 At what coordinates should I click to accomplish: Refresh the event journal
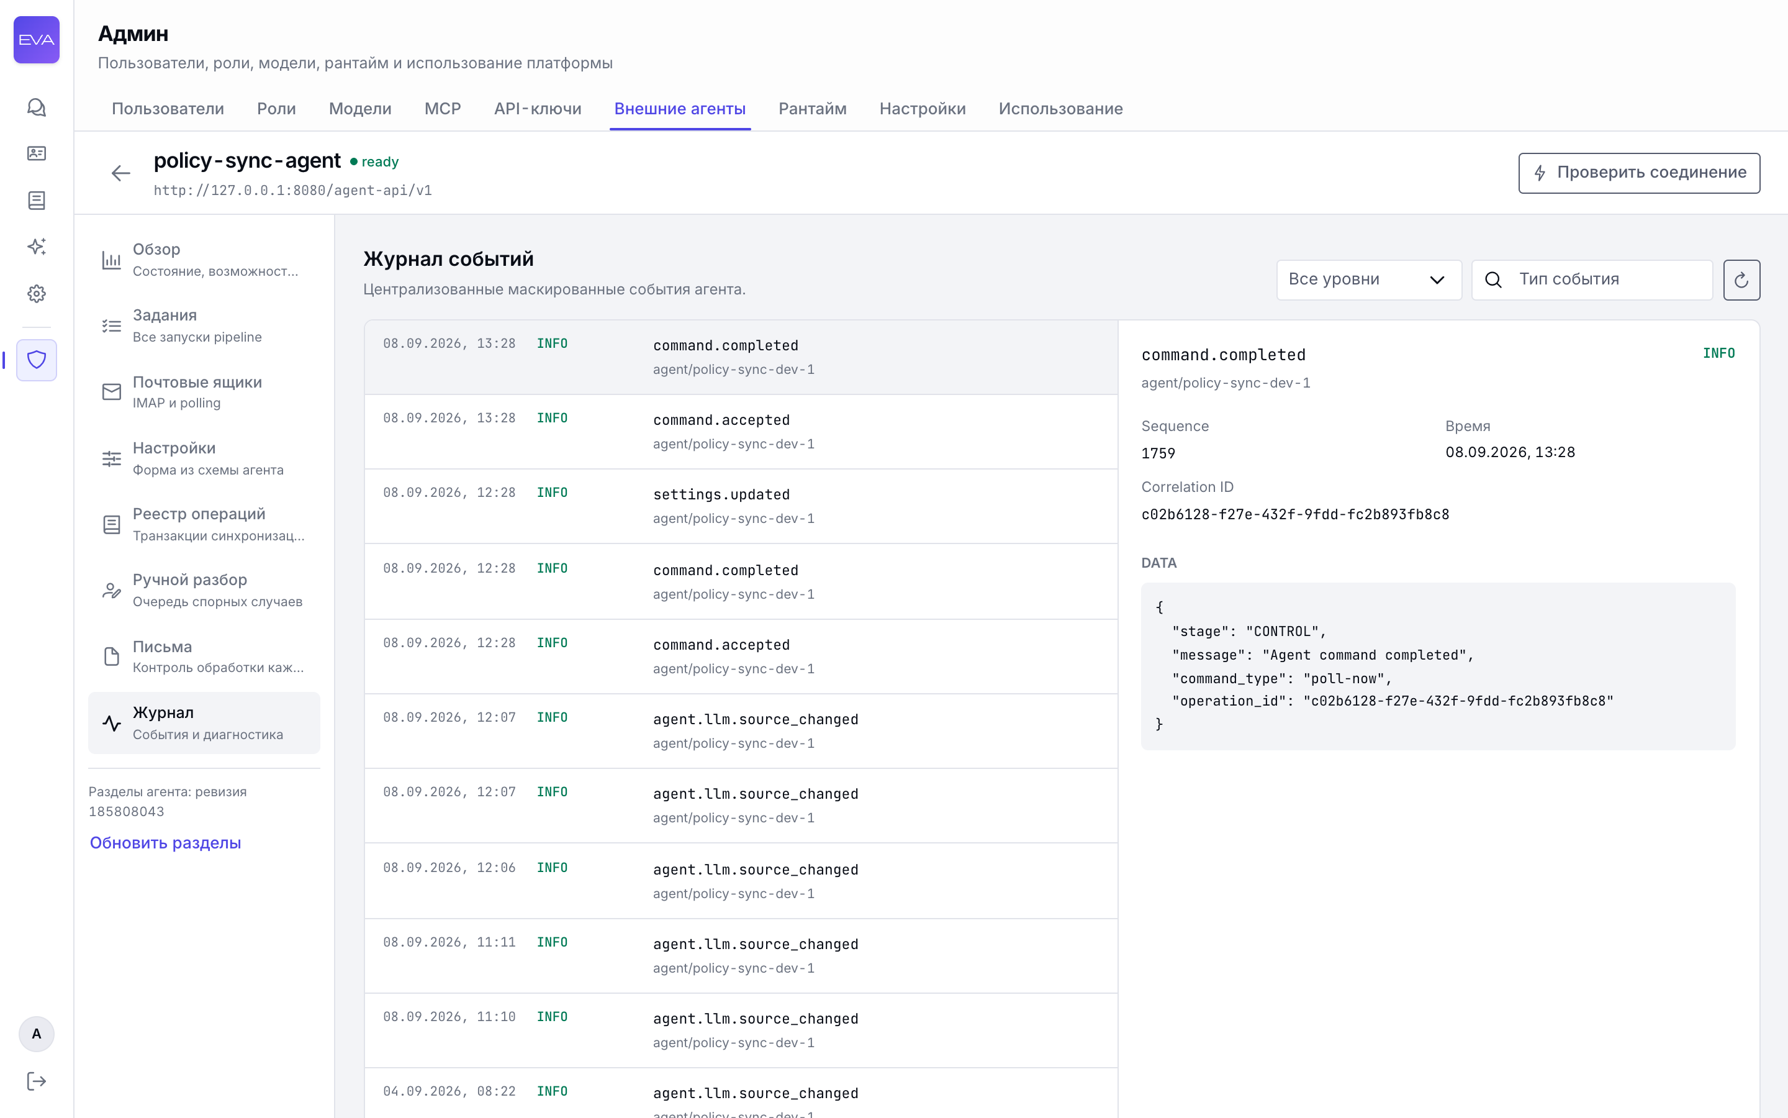[x=1741, y=279]
